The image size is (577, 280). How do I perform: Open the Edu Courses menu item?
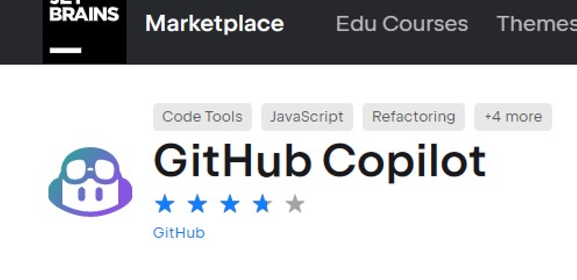point(401,24)
